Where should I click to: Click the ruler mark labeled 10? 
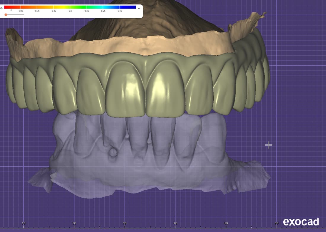[x=23, y=223]
